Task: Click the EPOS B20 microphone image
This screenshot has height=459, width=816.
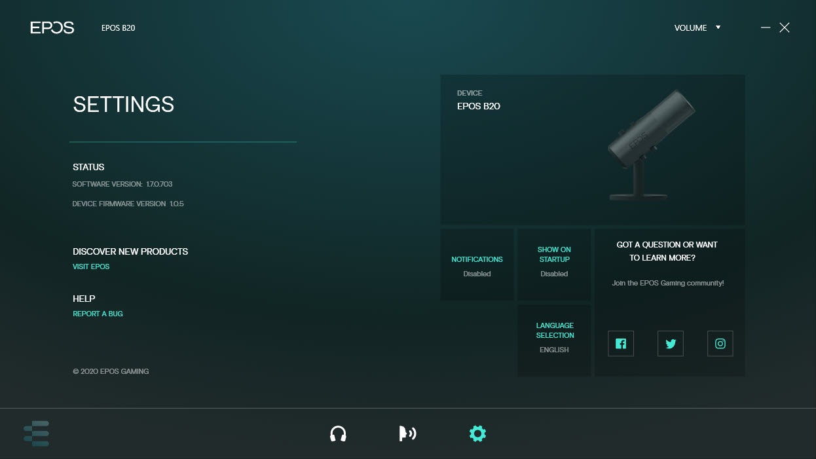Action: [651, 145]
